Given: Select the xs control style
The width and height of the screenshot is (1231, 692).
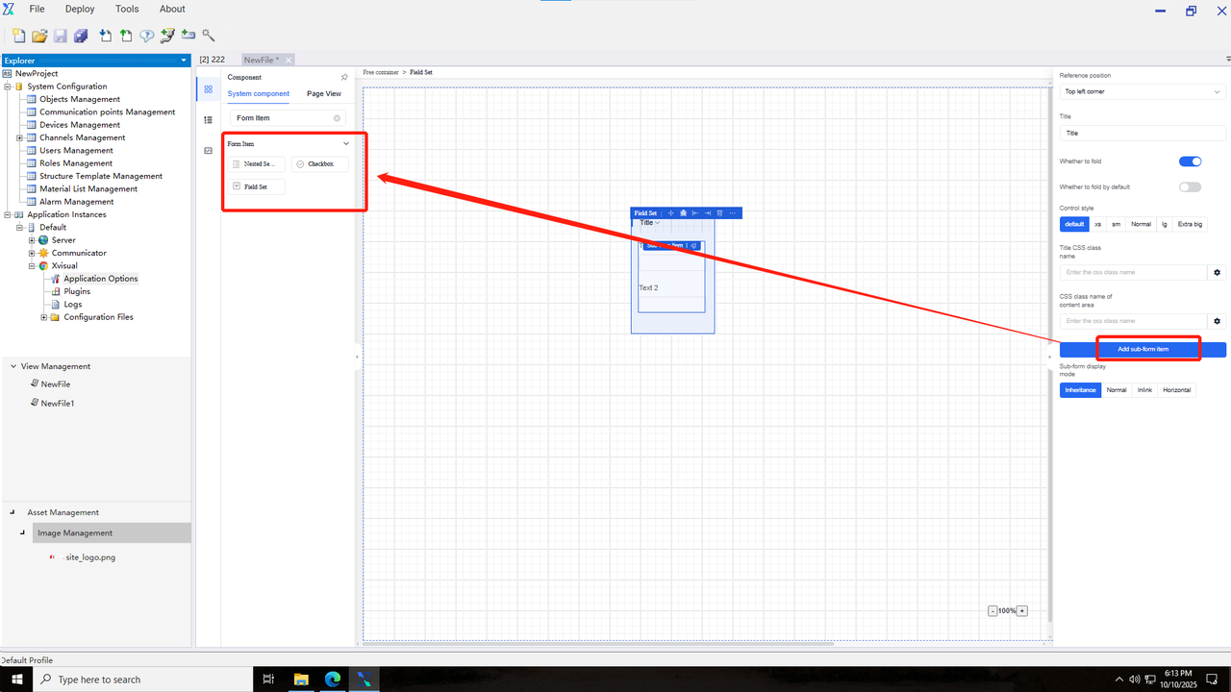Looking at the screenshot, I should pyautogui.click(x=1097, y=224).
